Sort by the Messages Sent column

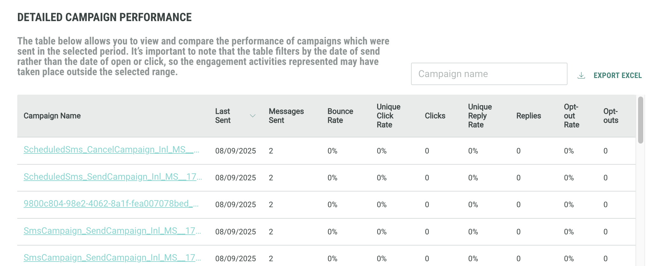286,116
